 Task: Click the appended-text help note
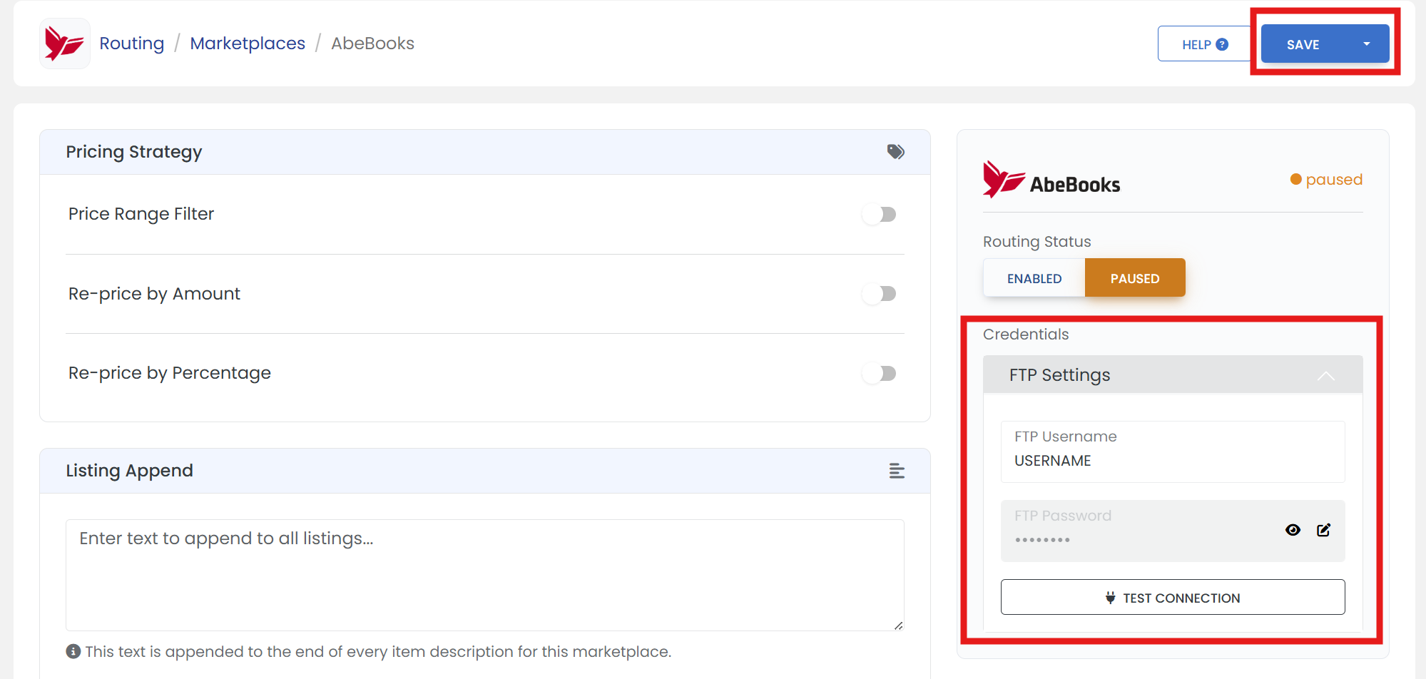coord(378,652)
